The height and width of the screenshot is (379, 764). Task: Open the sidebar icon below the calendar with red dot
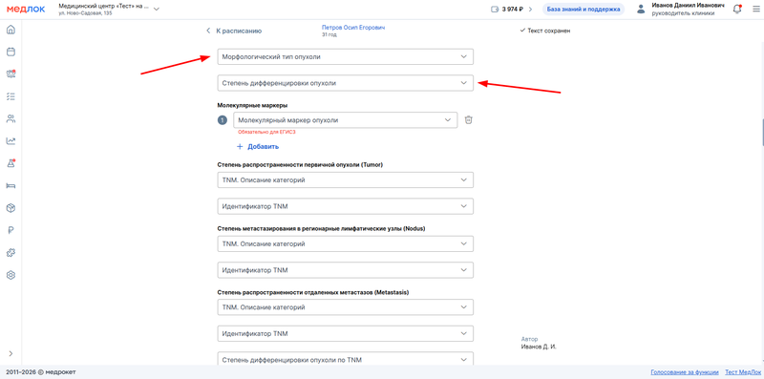(x=11, y=74)
